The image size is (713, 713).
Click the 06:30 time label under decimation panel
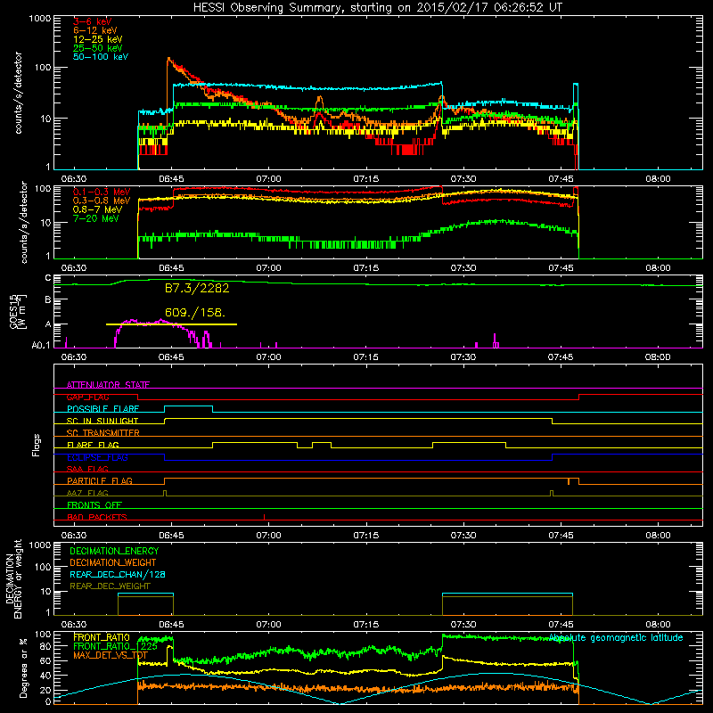(74, 625)
